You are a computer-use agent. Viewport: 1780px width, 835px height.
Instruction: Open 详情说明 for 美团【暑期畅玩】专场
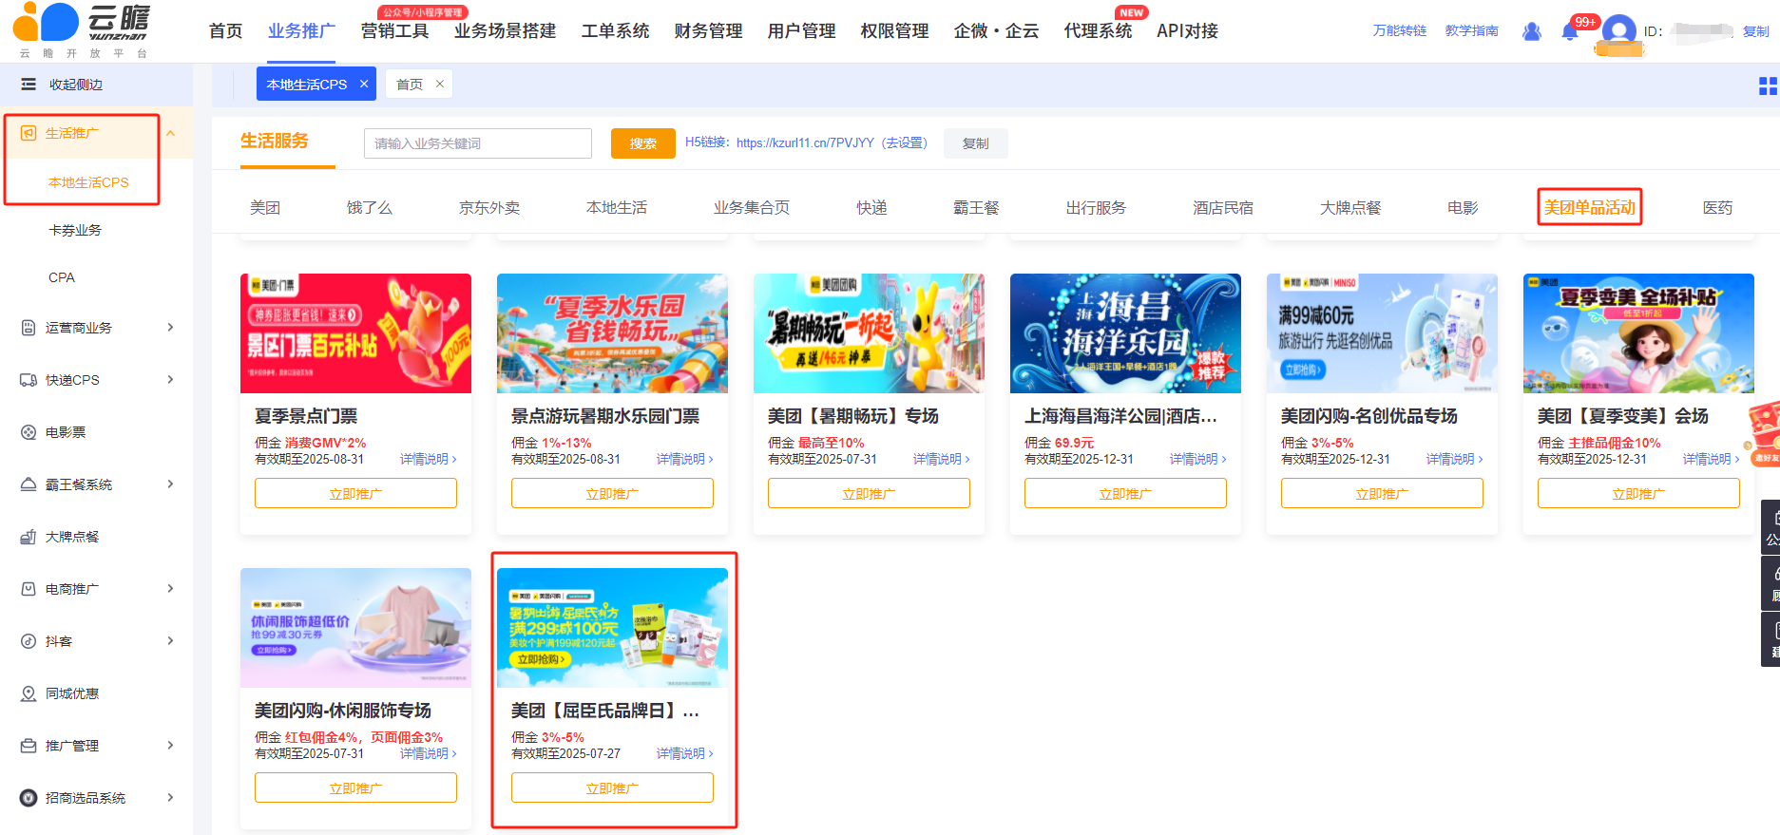point(942,459)
